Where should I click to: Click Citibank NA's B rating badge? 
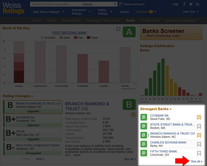pos(144,118)
